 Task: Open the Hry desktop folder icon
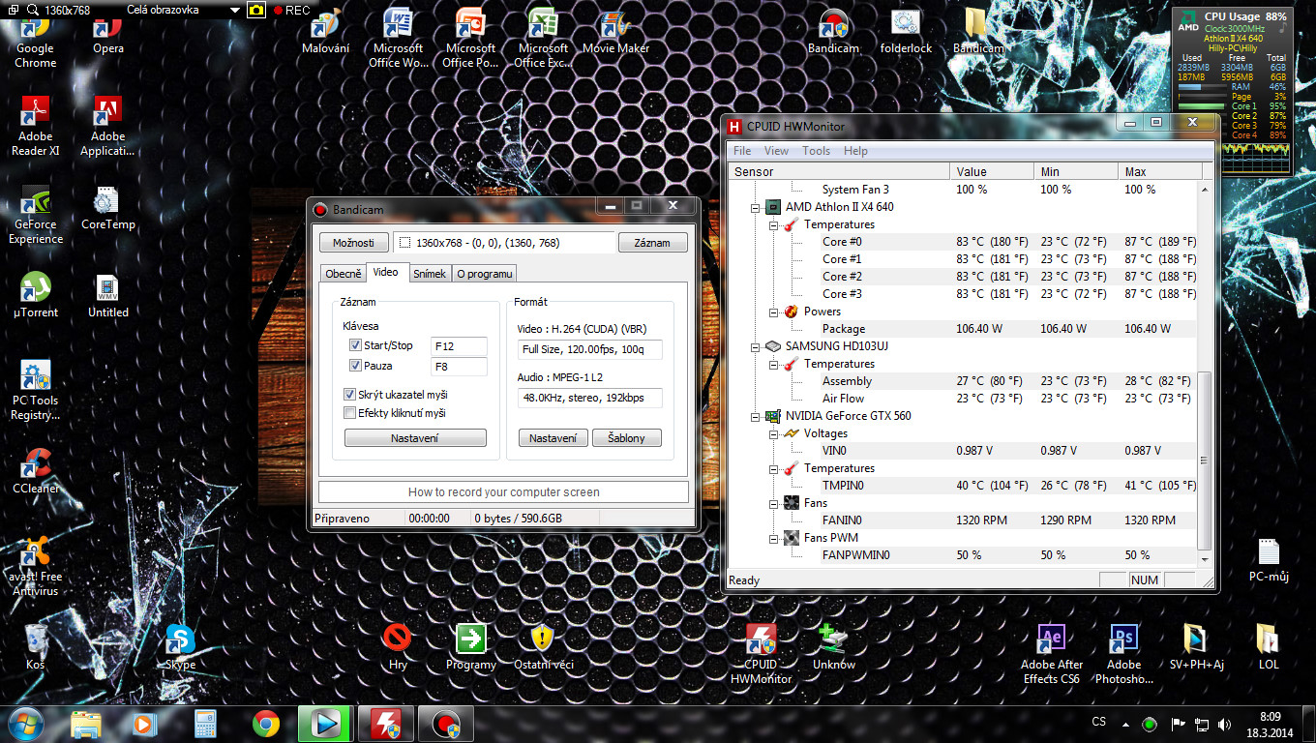pos(398,648)
